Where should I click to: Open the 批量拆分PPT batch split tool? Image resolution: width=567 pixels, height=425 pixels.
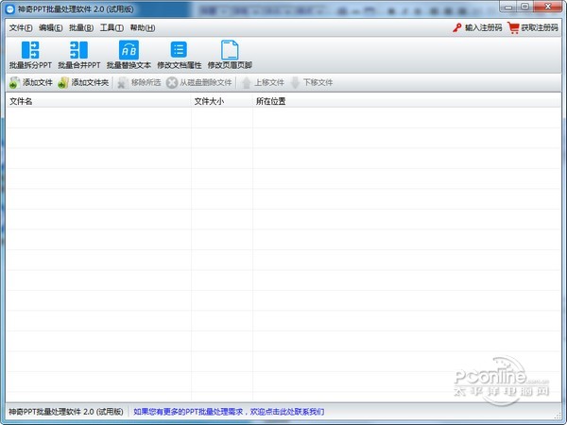point(30,55)
